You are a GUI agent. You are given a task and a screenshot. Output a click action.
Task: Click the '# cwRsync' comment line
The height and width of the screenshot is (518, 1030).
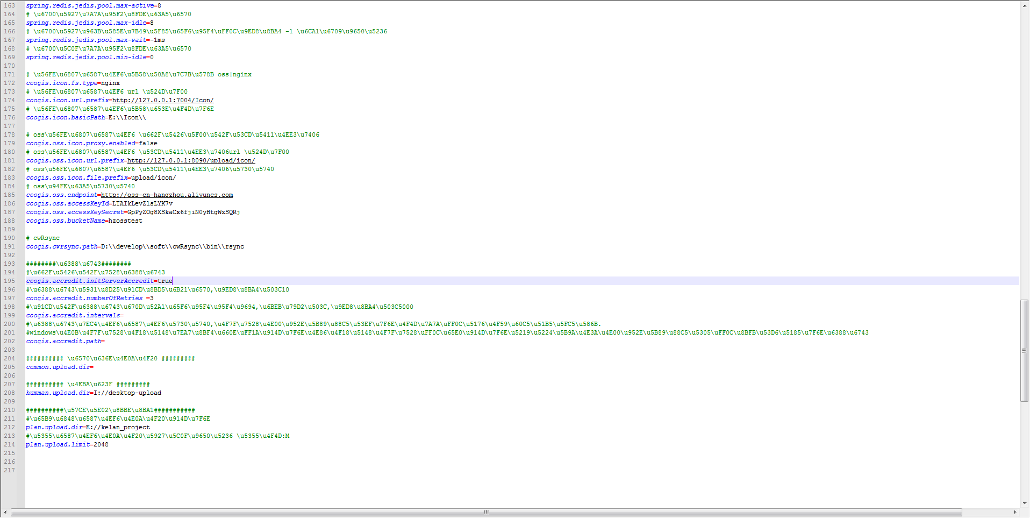point(43,238)
